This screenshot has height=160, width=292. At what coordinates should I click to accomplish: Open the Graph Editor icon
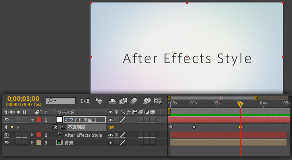pos(158,101)
